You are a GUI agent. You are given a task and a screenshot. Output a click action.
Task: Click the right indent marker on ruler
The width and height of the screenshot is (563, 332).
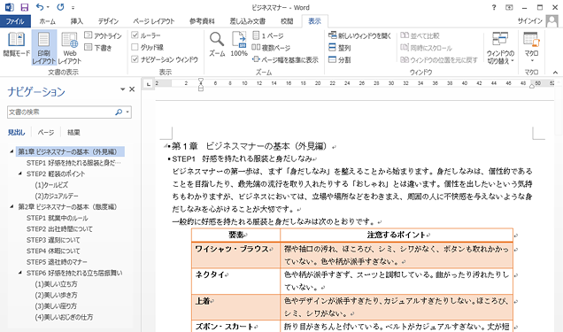click(x=532, y=86)
